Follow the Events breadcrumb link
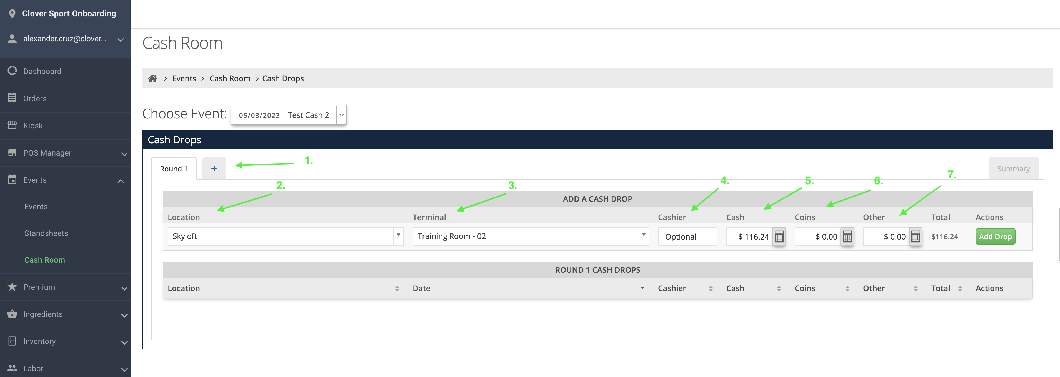This screenshot has width=1060, height=377. click(x=184, y=78)
